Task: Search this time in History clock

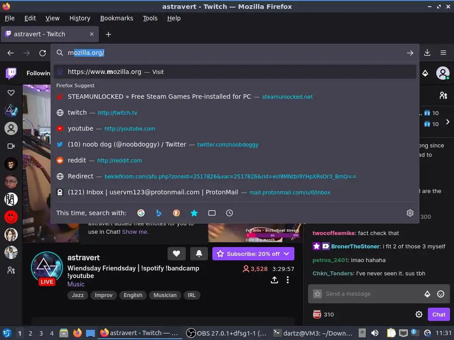Action: coord(229,213)
